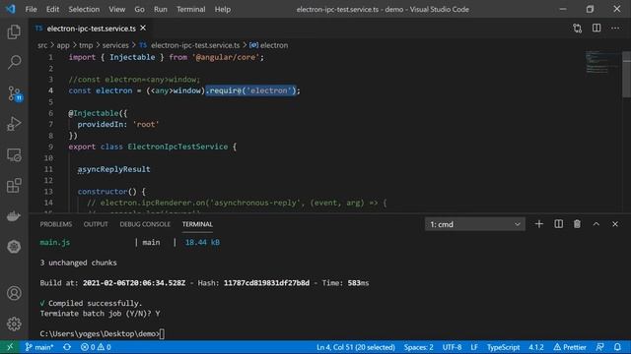Screen dimensions: 631x354
Task: Click 'asyncReplyResult' on line 11
Action: pos(114,169)
